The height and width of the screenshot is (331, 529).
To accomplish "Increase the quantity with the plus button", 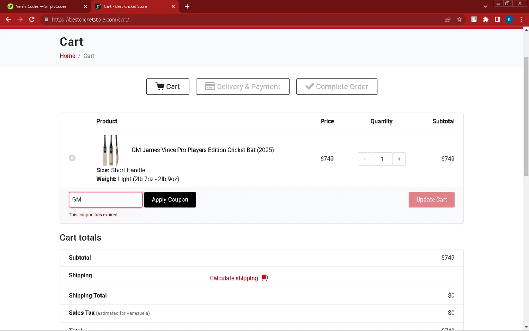I will [x=399, y=159].
